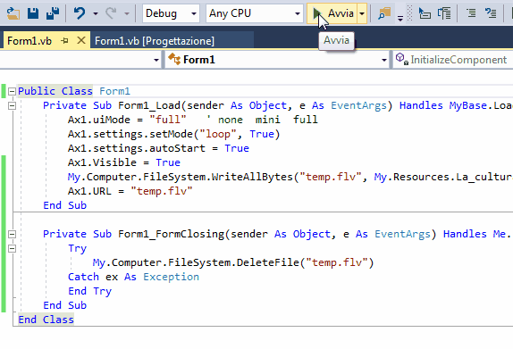This screenshot has width=513, height=349.
Task: Click the autoStart property
Action: 177,148
